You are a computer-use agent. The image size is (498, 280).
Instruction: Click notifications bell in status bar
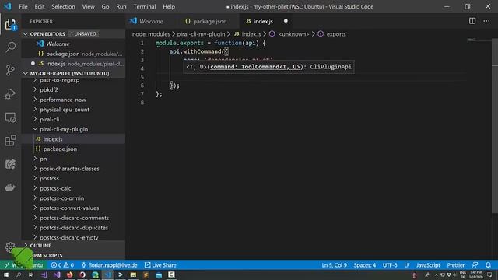coord(488,264)
